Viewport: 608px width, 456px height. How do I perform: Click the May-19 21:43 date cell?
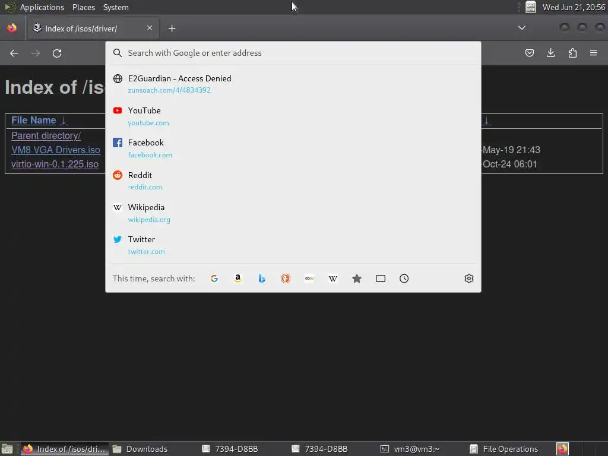pos(511,150)
